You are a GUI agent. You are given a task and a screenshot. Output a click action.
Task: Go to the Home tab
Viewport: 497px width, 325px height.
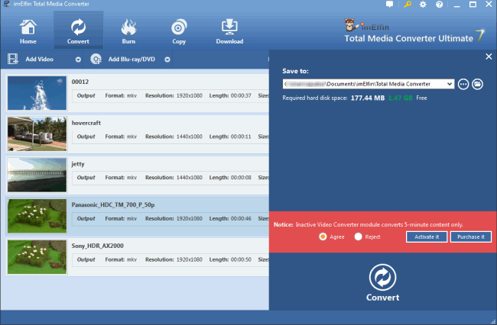tap(28, 31)
